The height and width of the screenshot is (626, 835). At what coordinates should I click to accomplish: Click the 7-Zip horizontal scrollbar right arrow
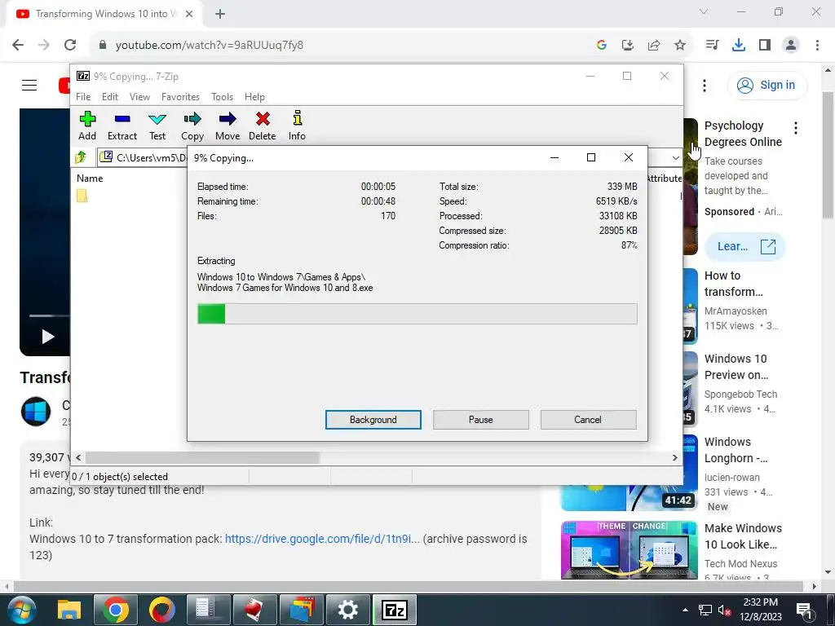pos(674,457)
